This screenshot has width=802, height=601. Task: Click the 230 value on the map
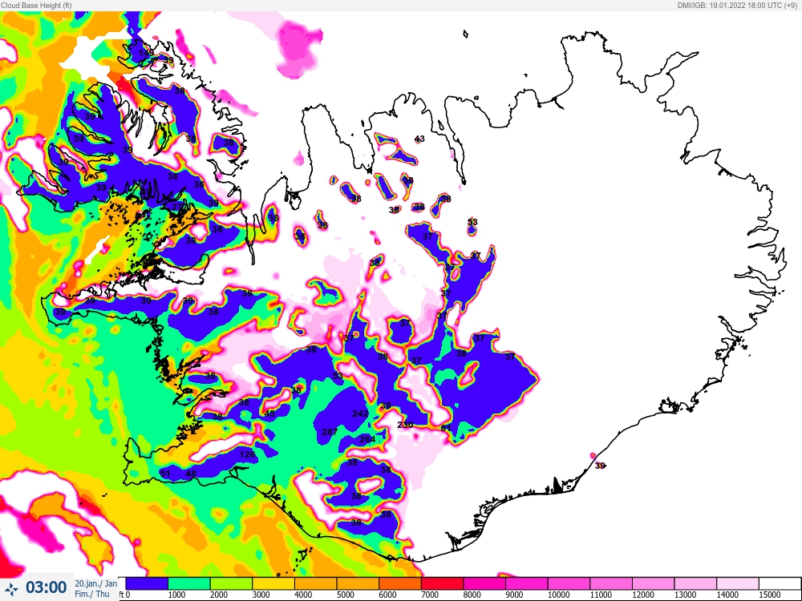(404, 425)
